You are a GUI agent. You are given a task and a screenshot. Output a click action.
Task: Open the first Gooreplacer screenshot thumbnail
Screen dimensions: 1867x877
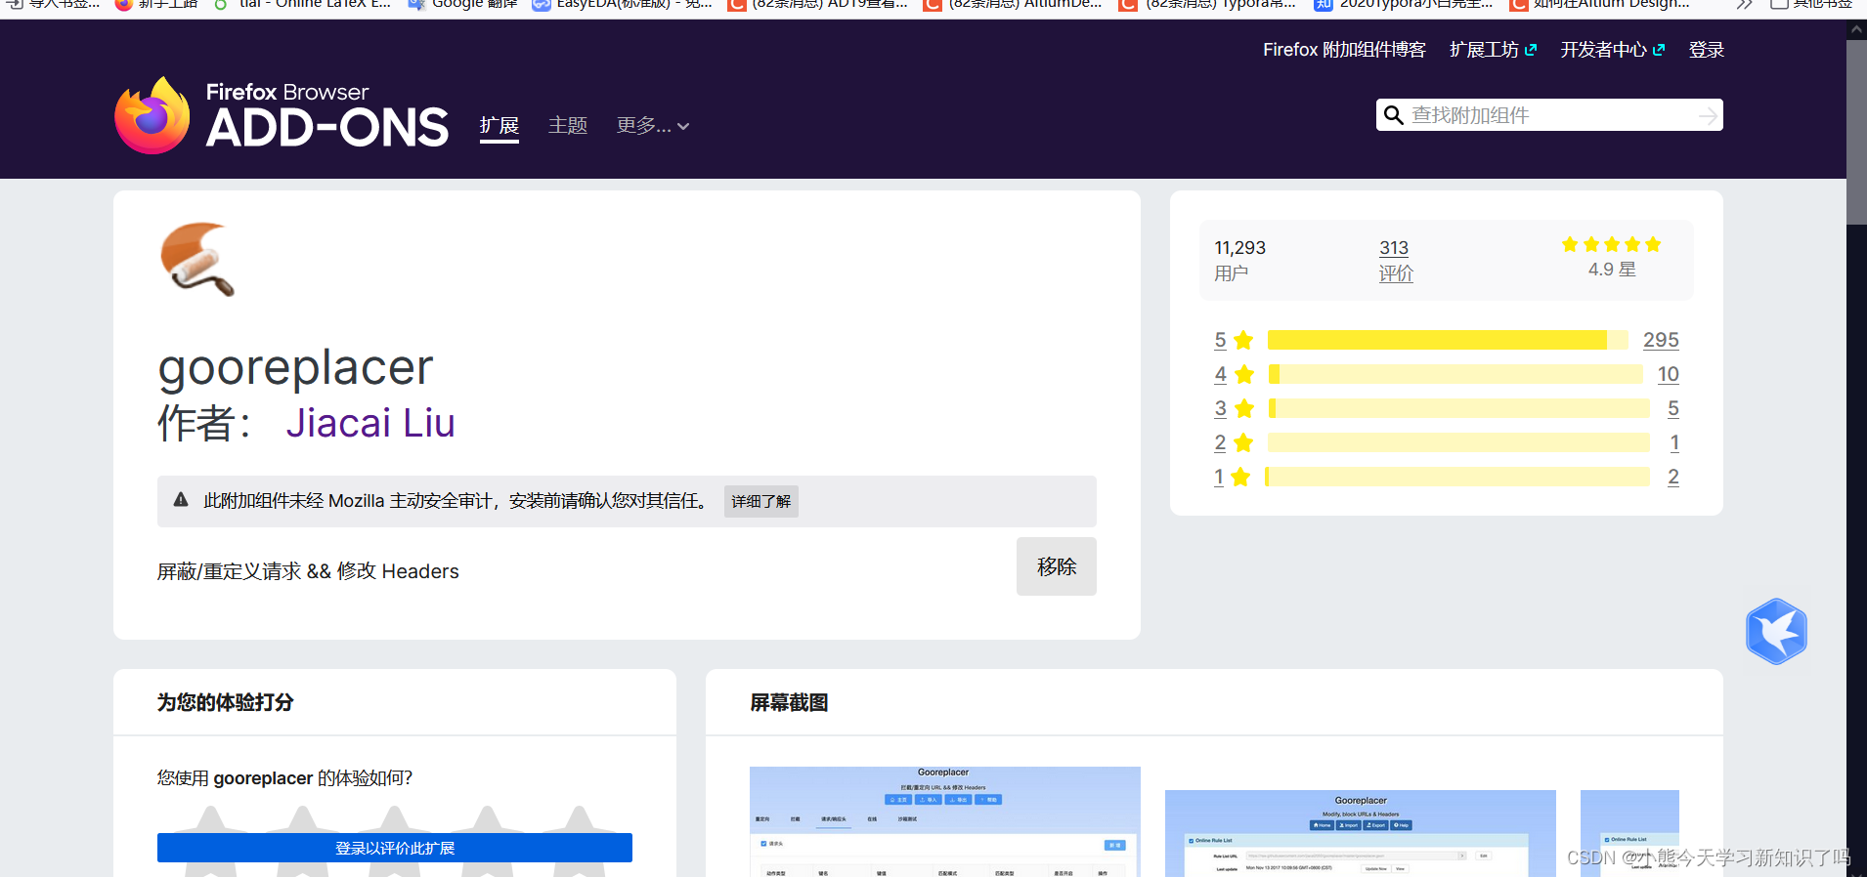[x=945, y=821]
